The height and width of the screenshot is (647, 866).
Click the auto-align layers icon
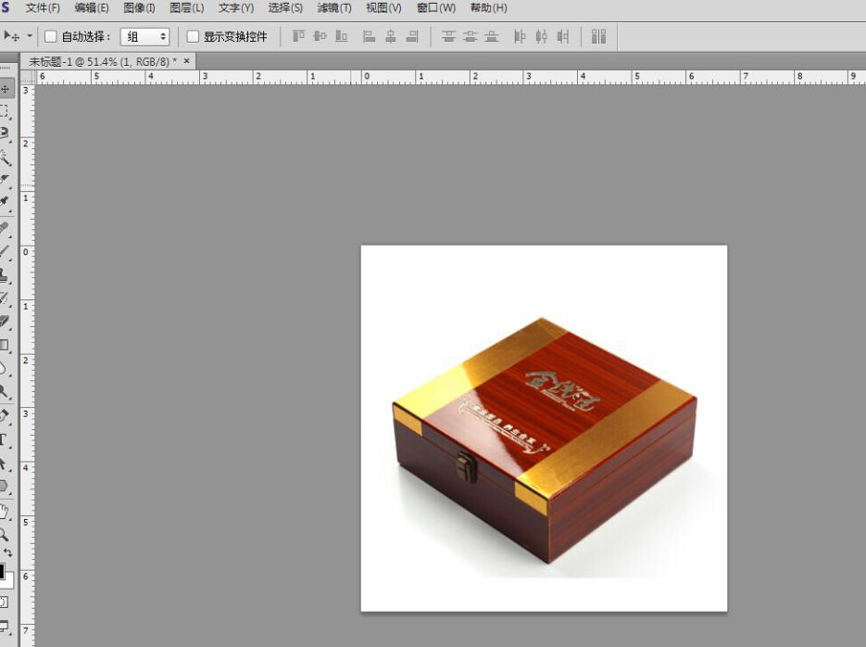[x=598, y=36]
